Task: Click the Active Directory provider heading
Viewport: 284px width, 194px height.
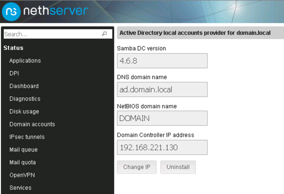Action: tap(195, 33)
